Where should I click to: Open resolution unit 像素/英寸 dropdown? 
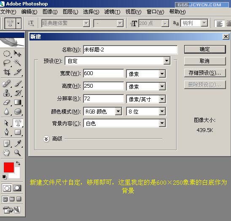[x=162, y=99]
